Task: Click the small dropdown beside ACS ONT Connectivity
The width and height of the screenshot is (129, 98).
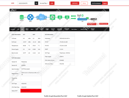Action: point(98,24)
